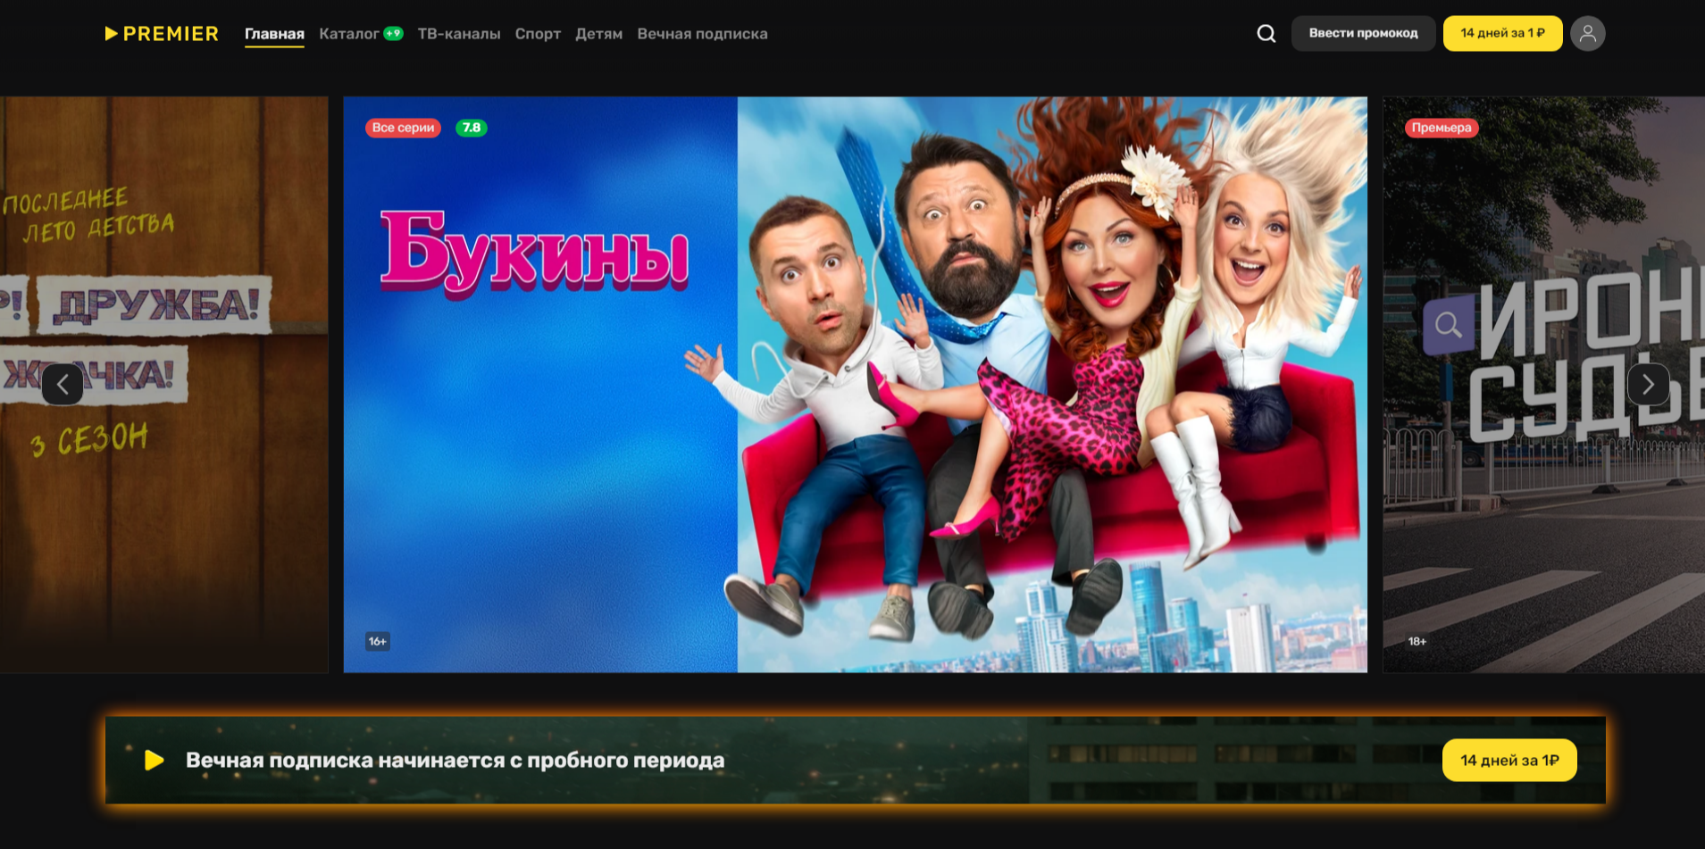Go to the previous carousel slide
1705x849 pixels.
[x=63, y=385]
